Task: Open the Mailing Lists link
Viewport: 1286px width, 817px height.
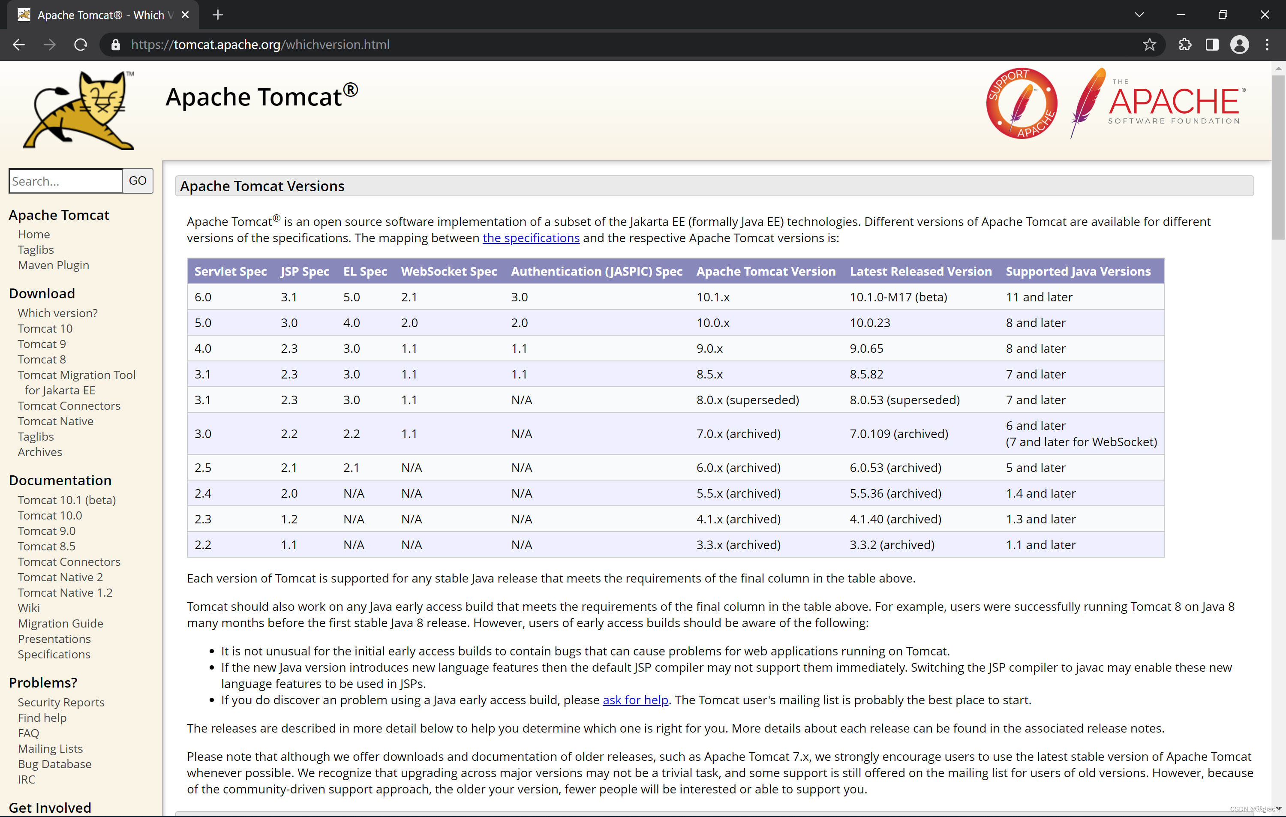Action: [x=50, y=750]
